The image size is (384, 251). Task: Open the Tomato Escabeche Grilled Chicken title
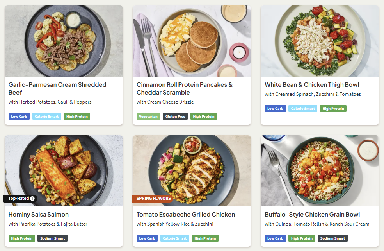pos(186,215)
